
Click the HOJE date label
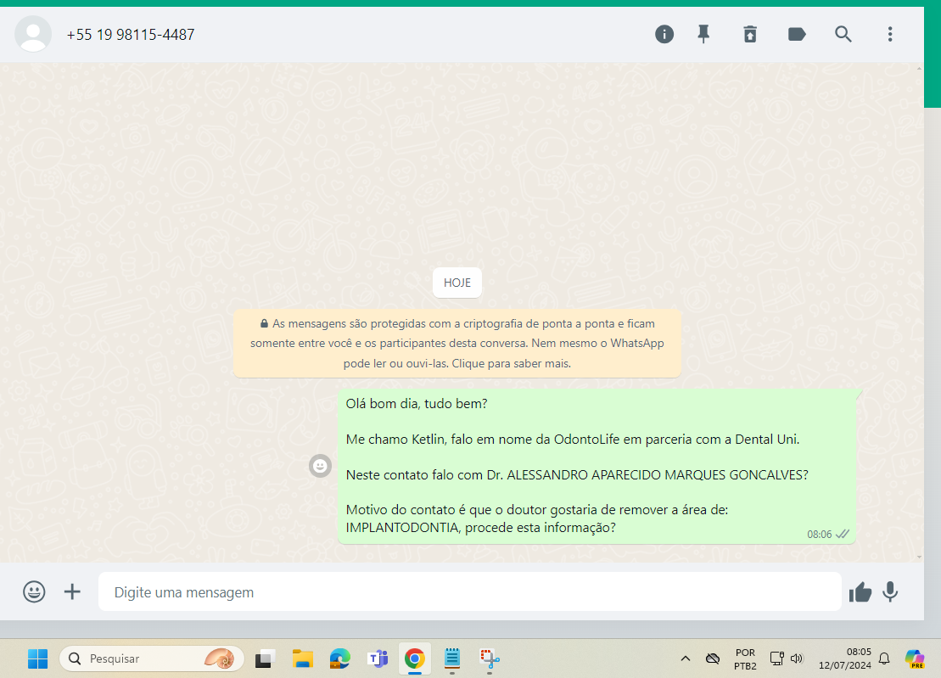pyautogui.click(x=457, y=283)
